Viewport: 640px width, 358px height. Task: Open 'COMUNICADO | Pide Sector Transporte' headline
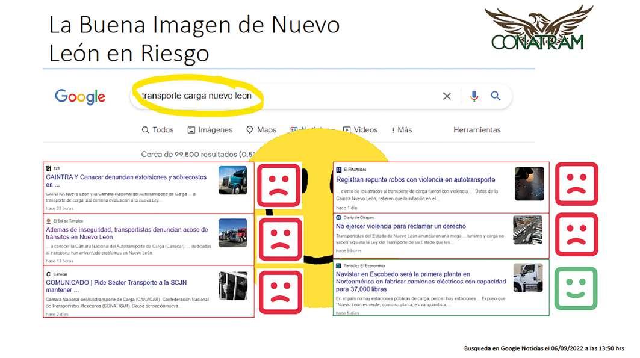click(116, 286)
